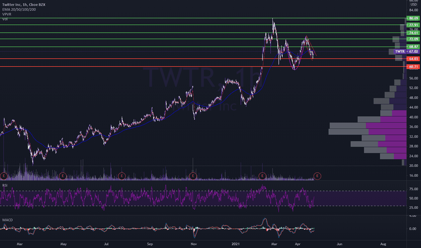421x248 pixels.
Task: Click the Jul label on the time axis
Action: coord(106,244)
